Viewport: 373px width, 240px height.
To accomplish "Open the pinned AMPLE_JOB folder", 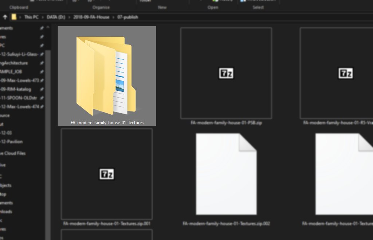I will click(x=11, y=72).
